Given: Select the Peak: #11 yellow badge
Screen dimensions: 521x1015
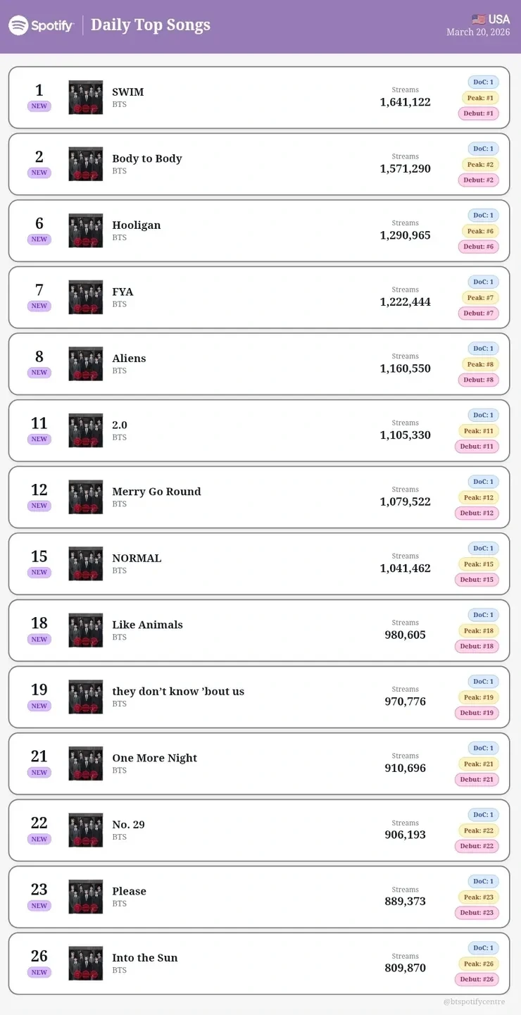Looking at the screenshot, I should point(479,430).
